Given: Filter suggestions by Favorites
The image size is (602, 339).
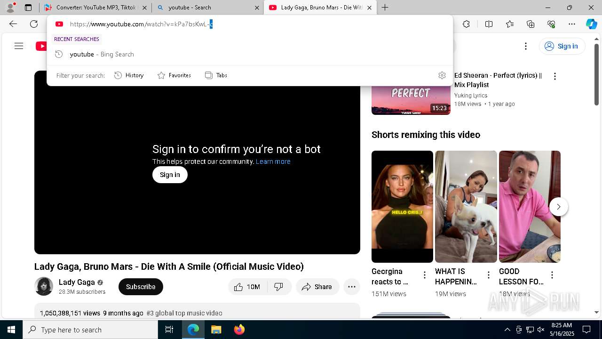Looking at the screenshot, I should point(174,75).
